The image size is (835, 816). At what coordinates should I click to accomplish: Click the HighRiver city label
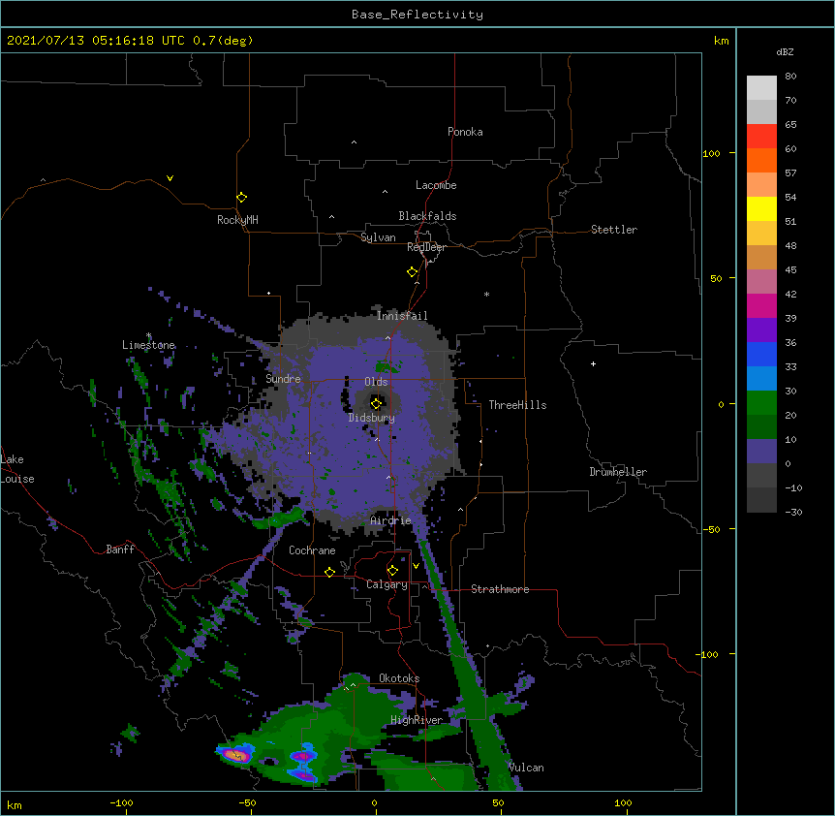(417, 720)
